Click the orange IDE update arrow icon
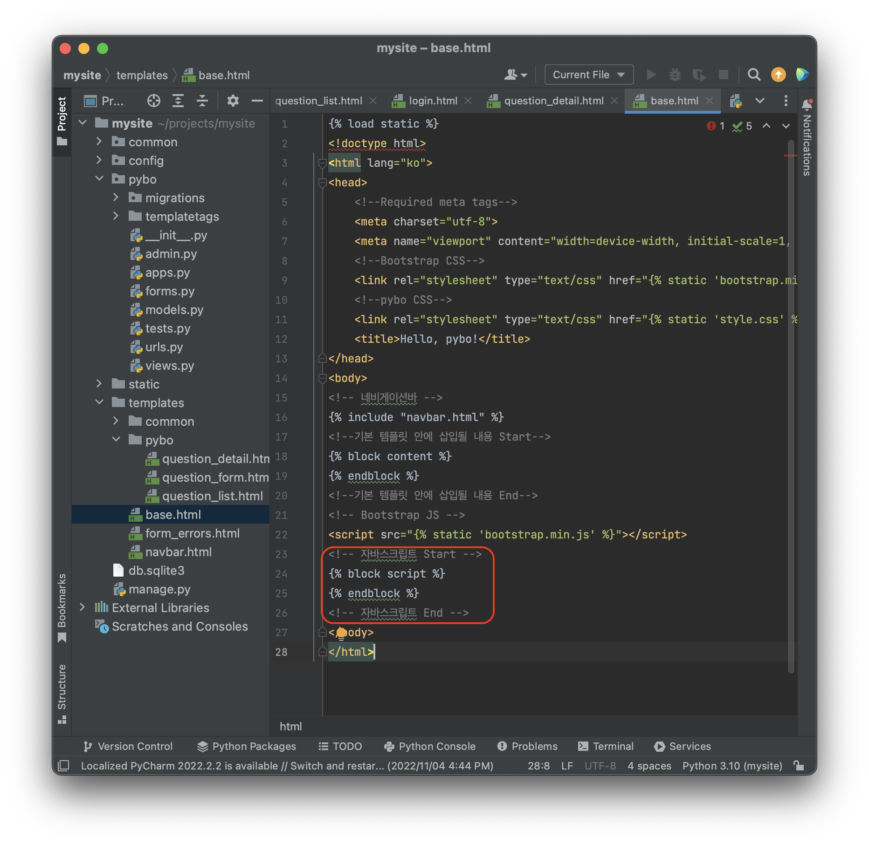 point(778,75)
